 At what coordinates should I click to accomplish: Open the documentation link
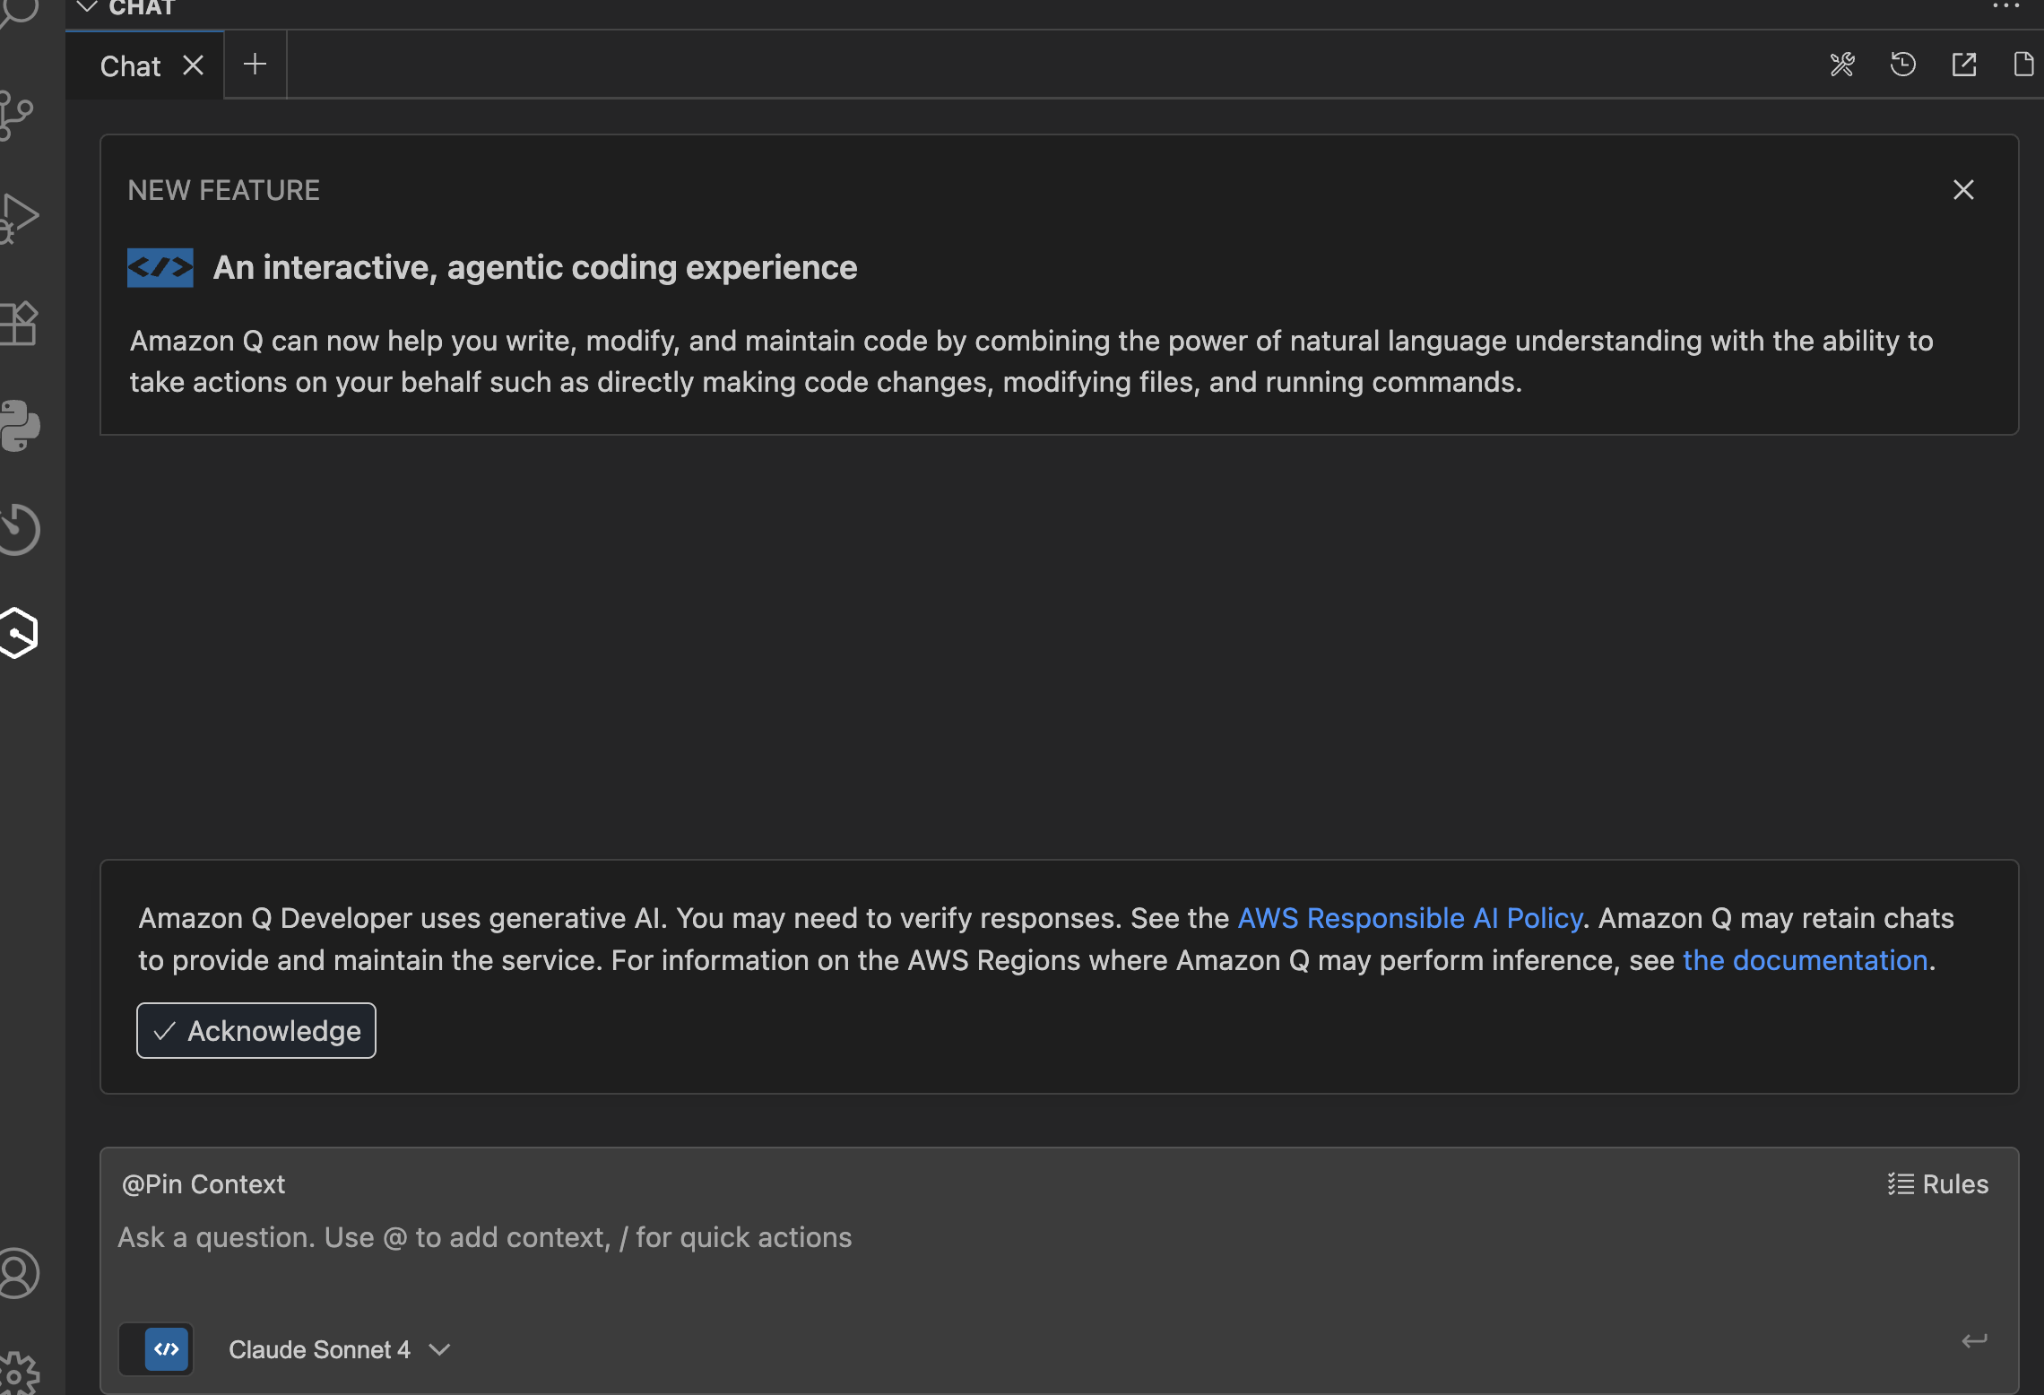point(1806,960)
